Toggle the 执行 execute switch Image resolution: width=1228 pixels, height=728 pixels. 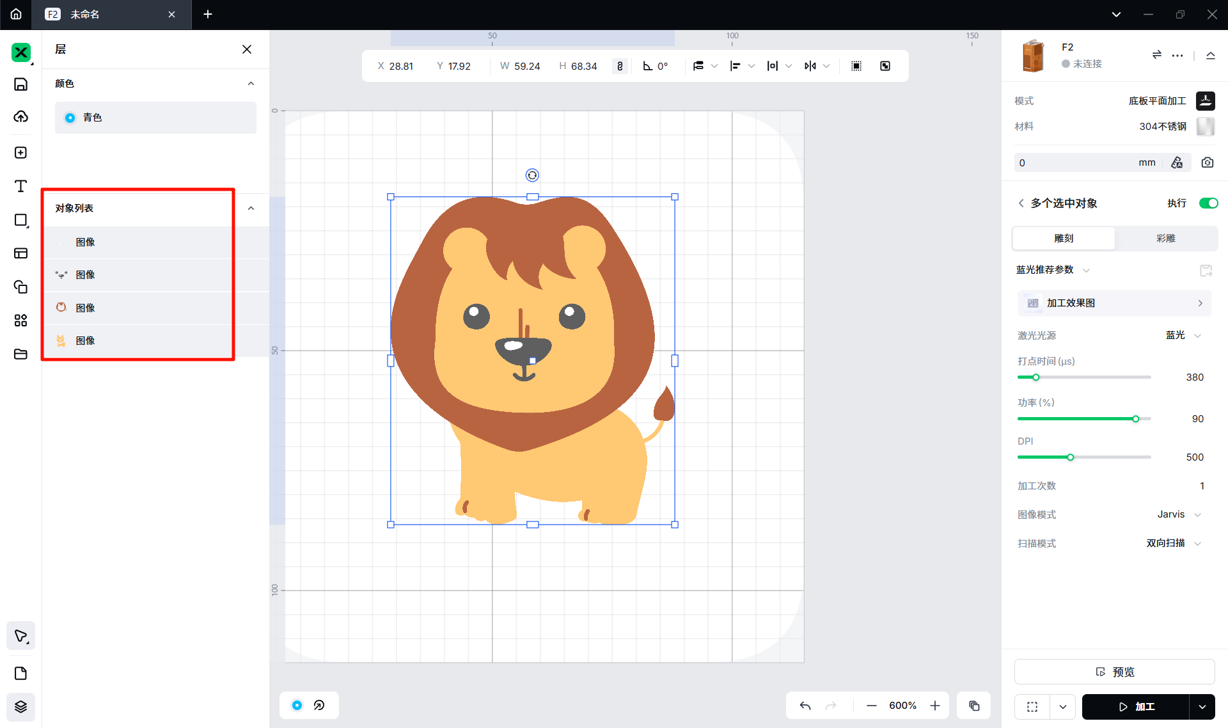[1208, 203]
